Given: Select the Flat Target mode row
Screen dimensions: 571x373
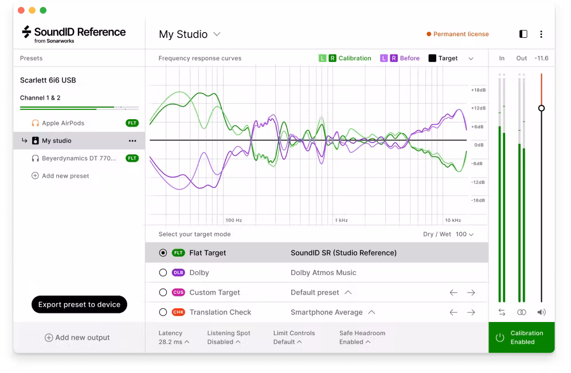Looking at the screenshot, I should (317, 253).
